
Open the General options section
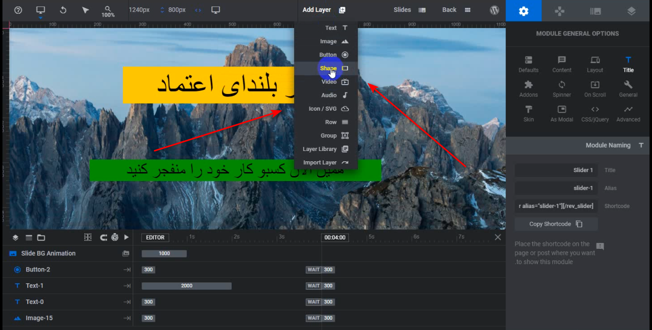point(628,89)
